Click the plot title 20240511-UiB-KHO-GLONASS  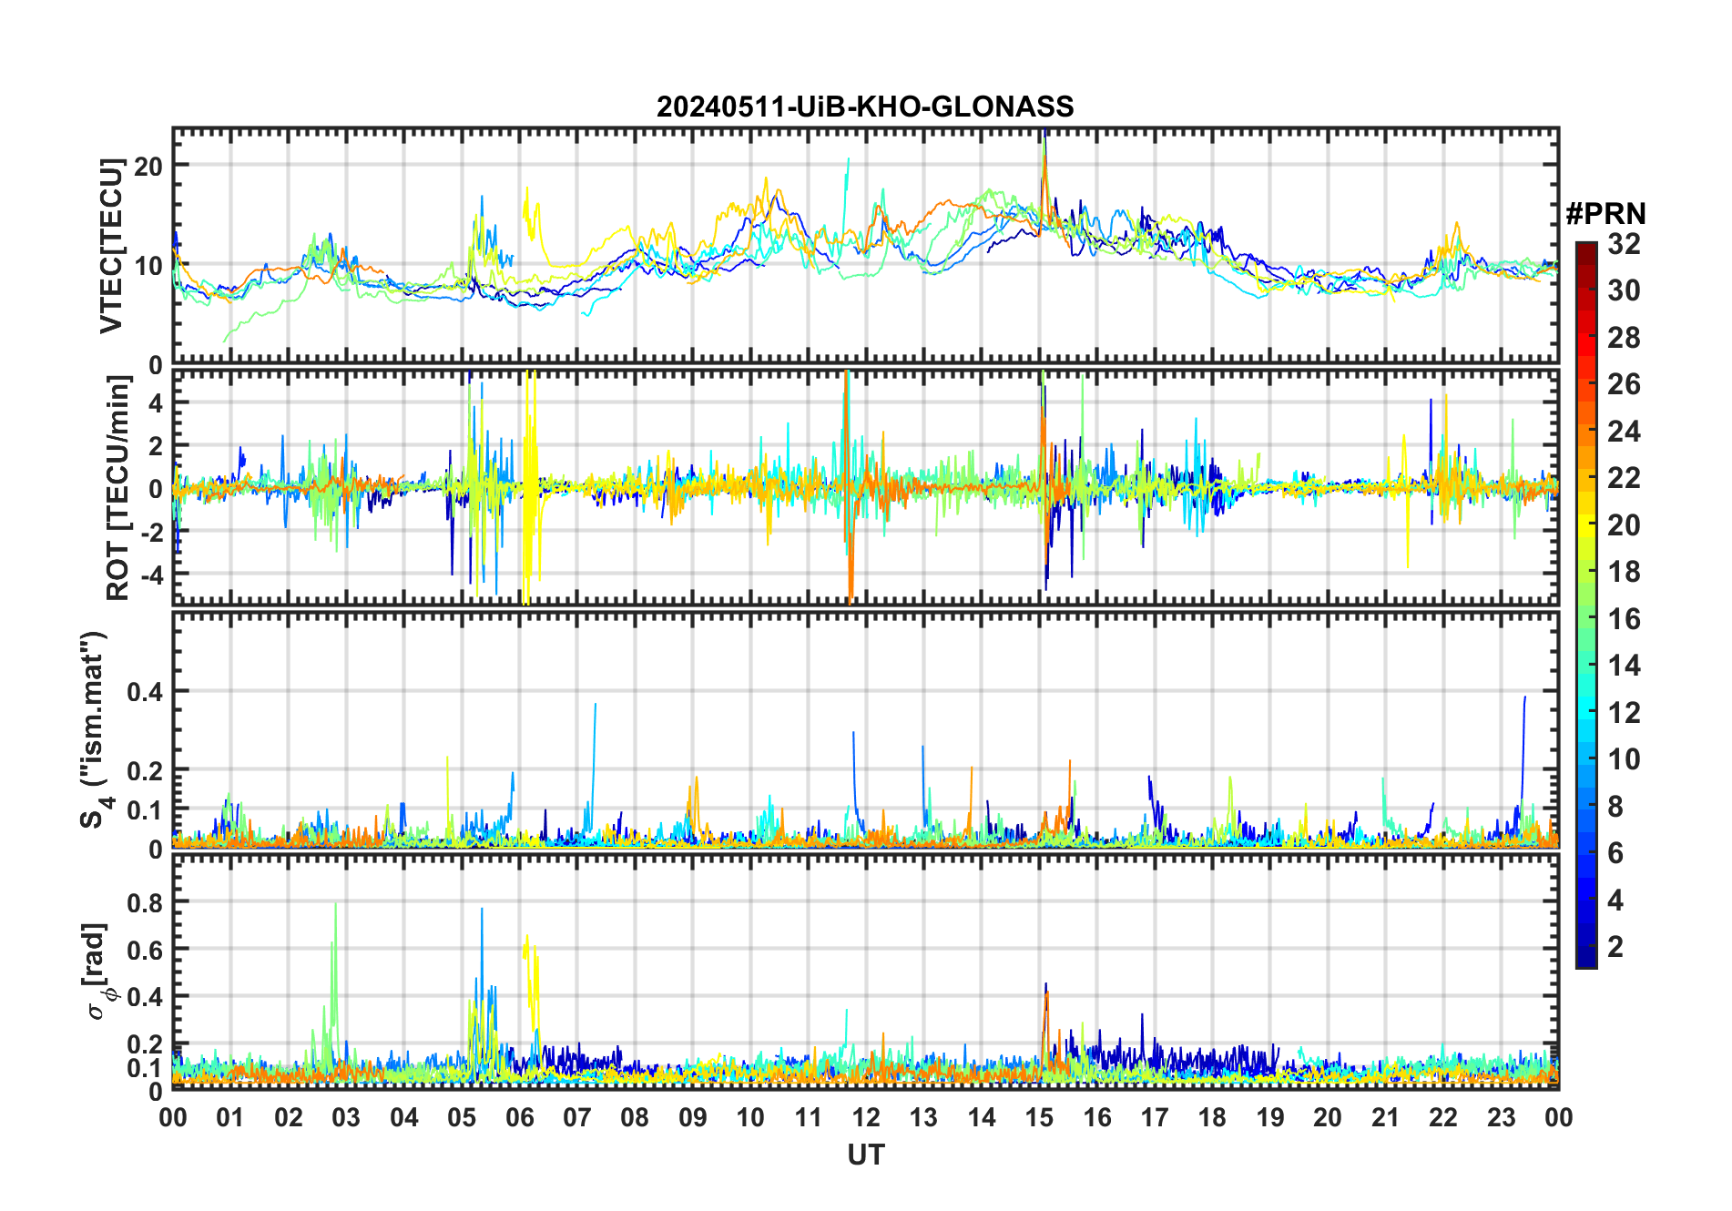click(865, 107)
